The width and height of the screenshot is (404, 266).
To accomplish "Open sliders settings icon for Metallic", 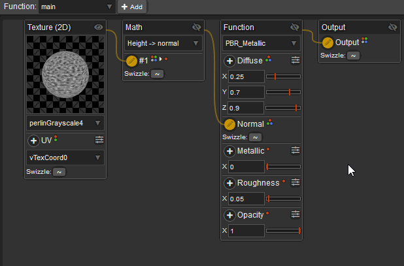I will click(x=295, y=150).
